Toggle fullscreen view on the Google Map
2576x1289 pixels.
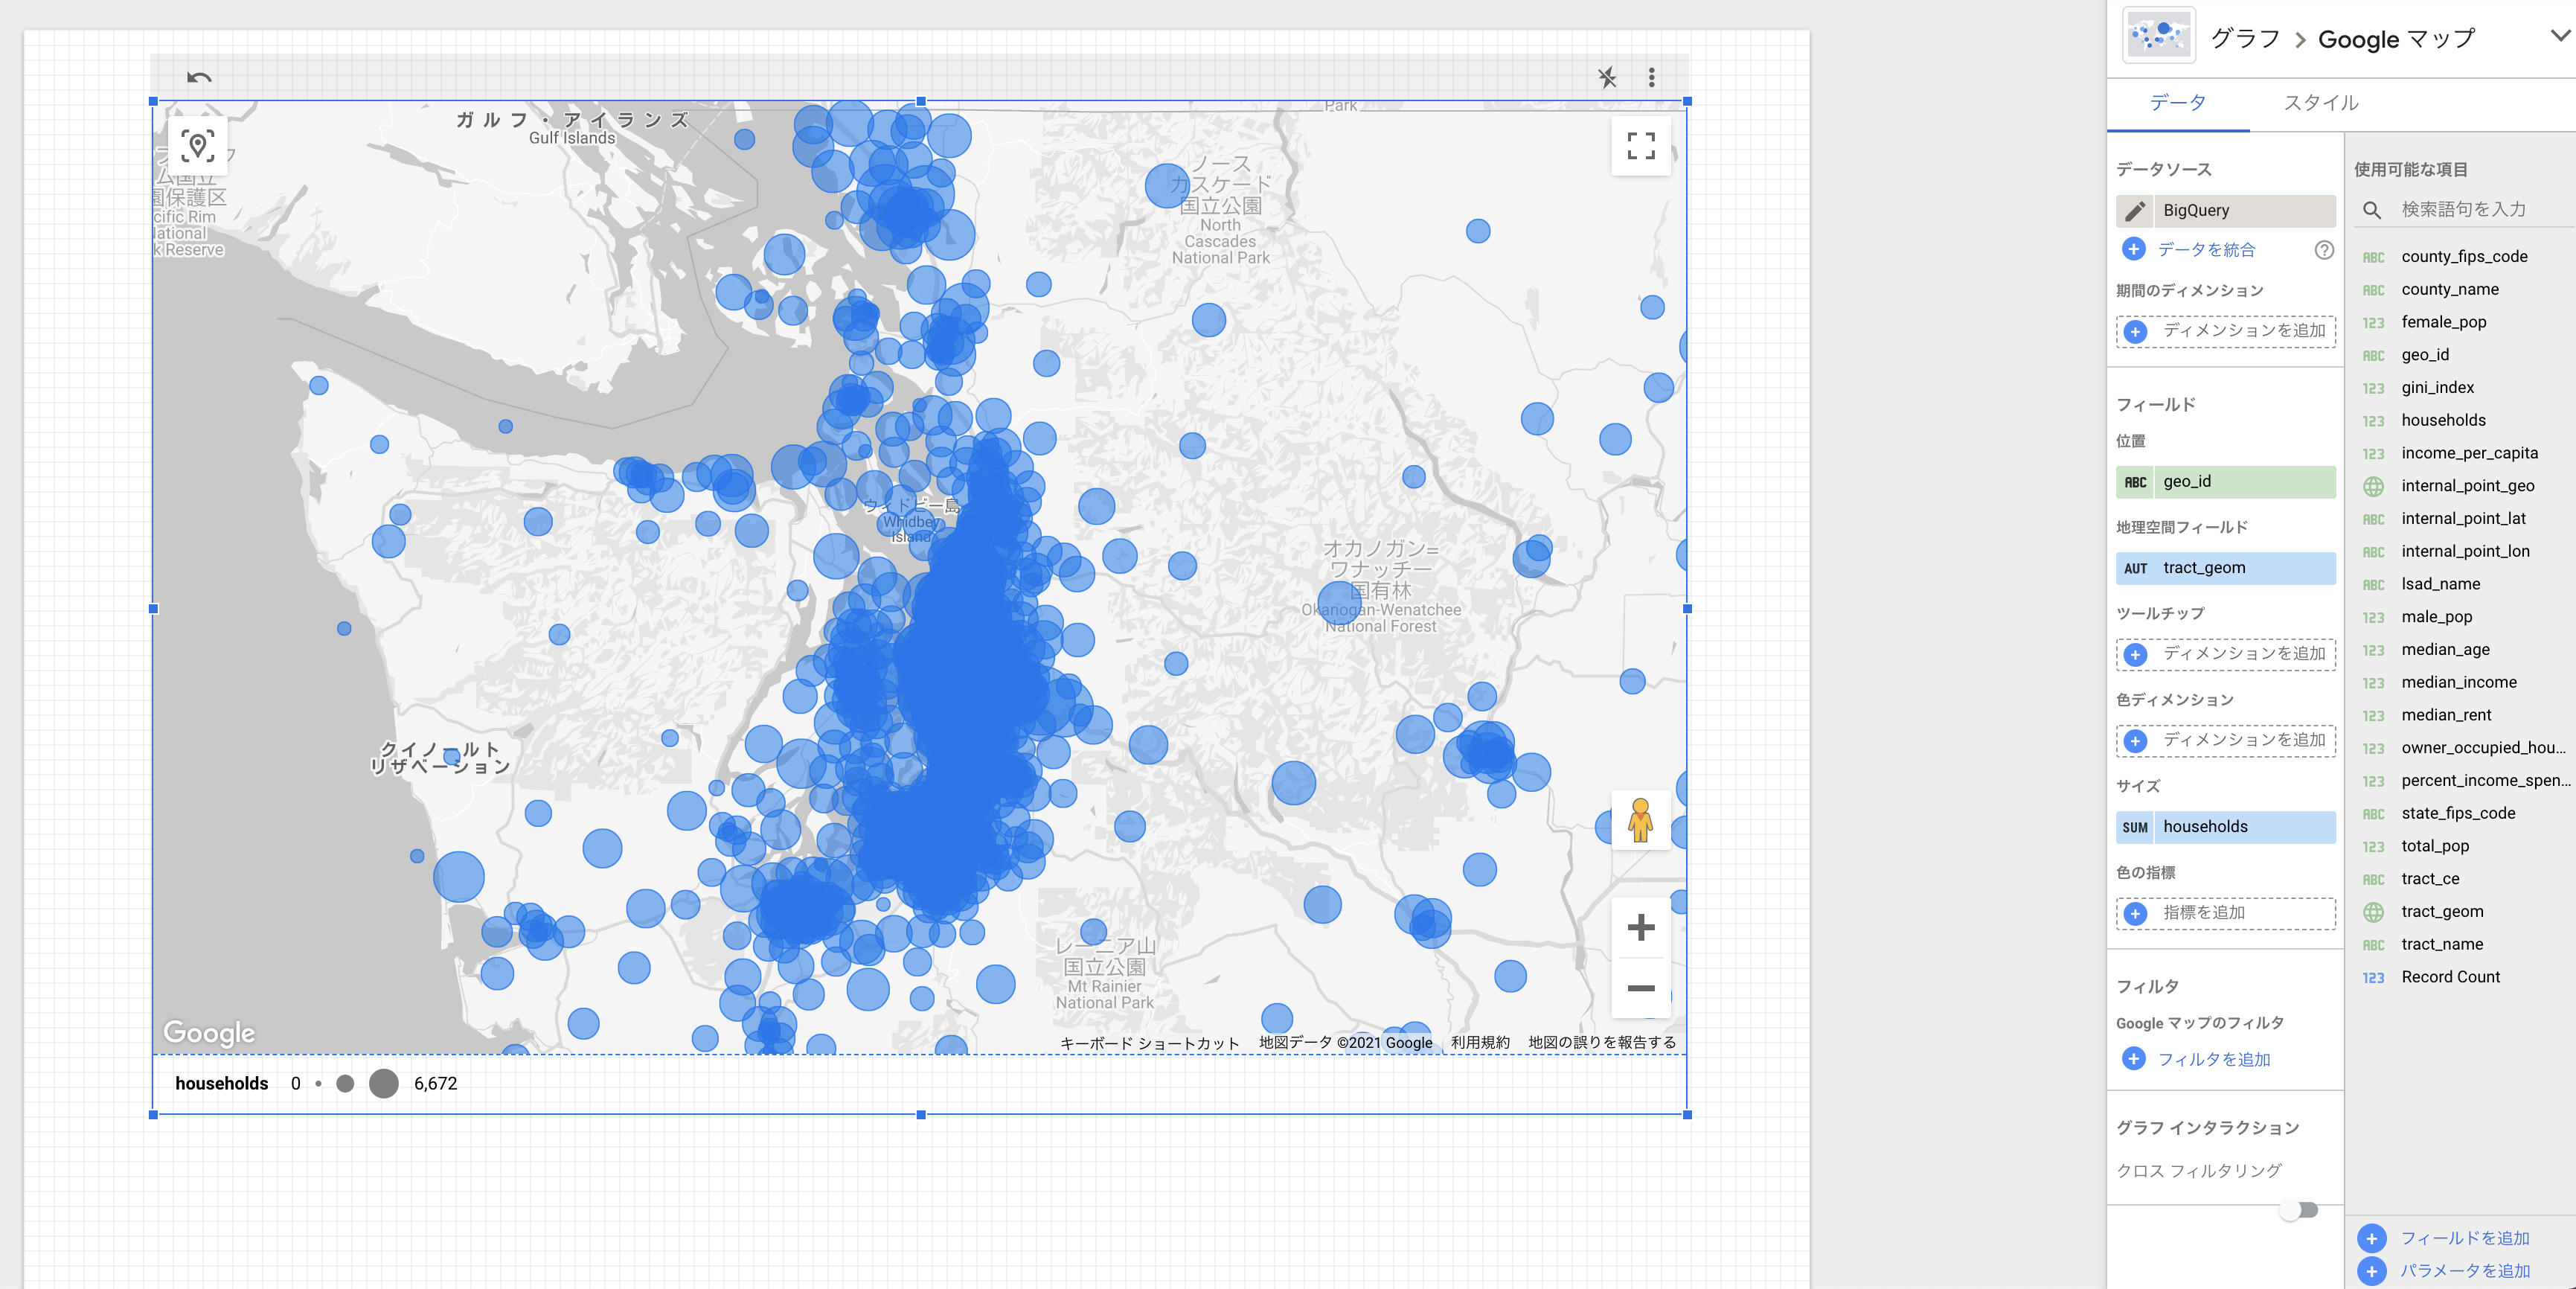(1641, 148)
